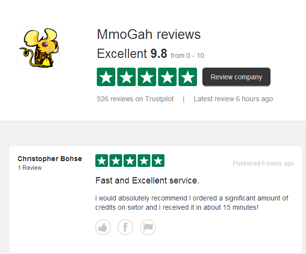Open Christopher Bohse's profile name
Screen dimensions: 306x254
point(50,159)
